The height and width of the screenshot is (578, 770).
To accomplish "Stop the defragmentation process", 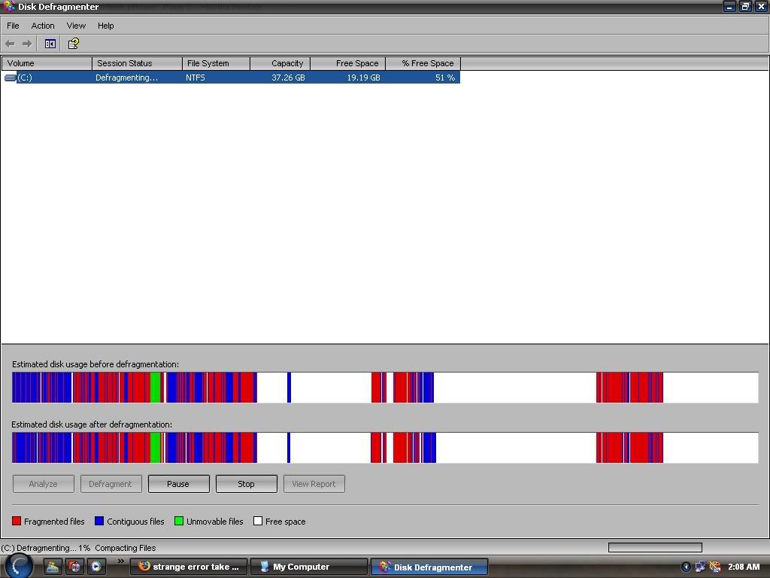I will [246, 484].
